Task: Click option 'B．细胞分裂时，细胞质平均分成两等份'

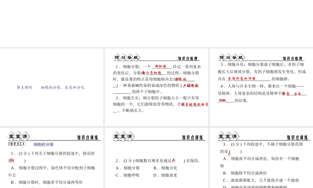Action: 47,182
